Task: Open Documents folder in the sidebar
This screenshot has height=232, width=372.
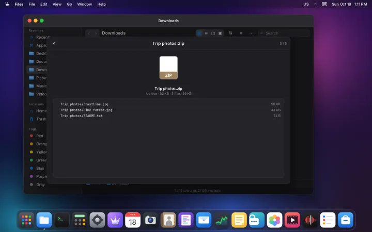Action: (x=38, y=61)
